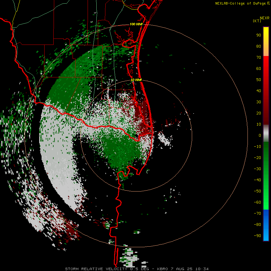Click the blue bottom segment of the color bar
This screenshot has height=271, width=271.
266,225
